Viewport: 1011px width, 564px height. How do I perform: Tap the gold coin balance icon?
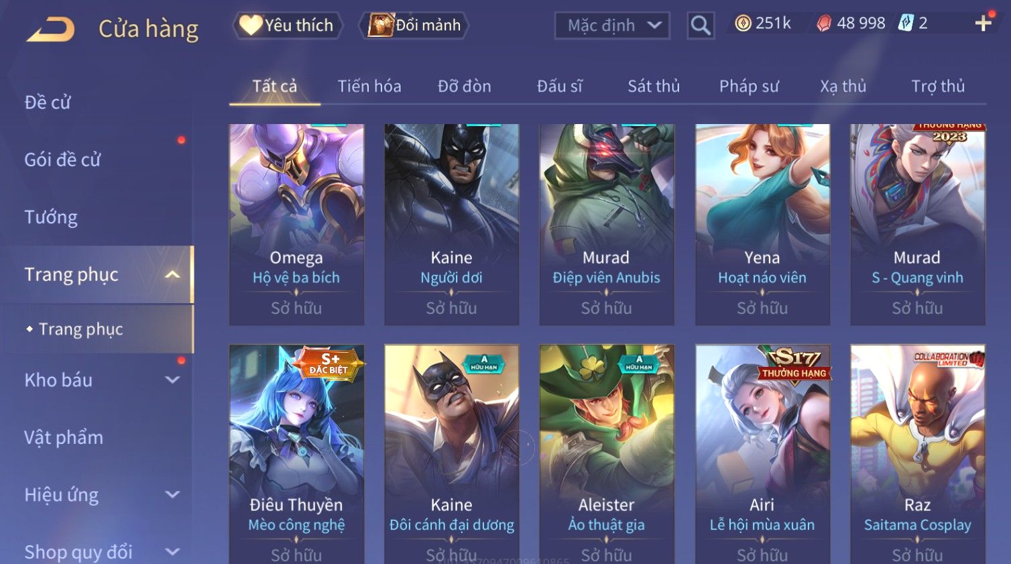click(x=743, y=23)
